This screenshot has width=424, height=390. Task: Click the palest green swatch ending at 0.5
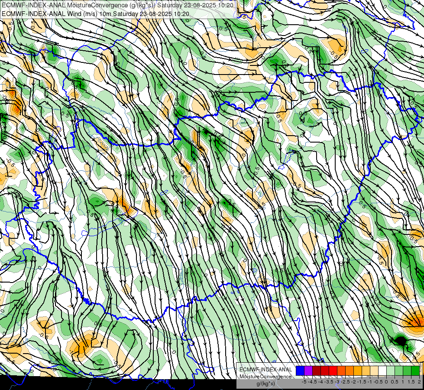[391, 370]
